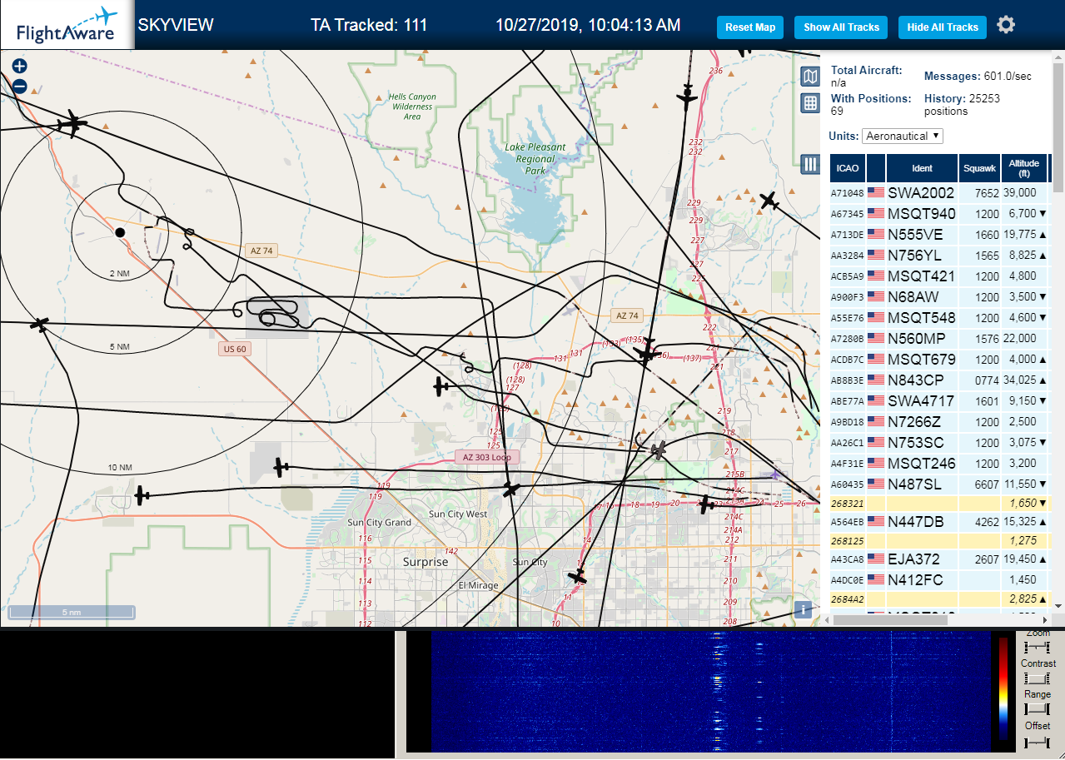Screen dimensions: 1065x760
Task: Select the N68AW aircraft row
Action: 939,296
